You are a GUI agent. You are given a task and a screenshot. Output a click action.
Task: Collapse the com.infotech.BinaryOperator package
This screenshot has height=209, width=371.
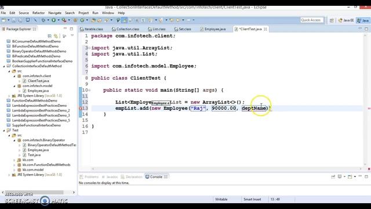click(x=14, y=140)
